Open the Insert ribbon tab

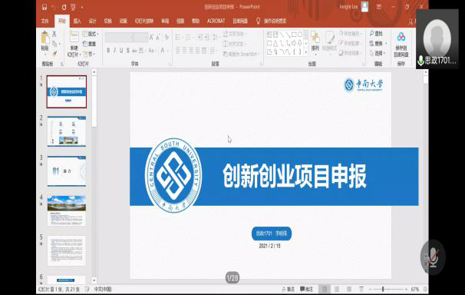(77, 21)
